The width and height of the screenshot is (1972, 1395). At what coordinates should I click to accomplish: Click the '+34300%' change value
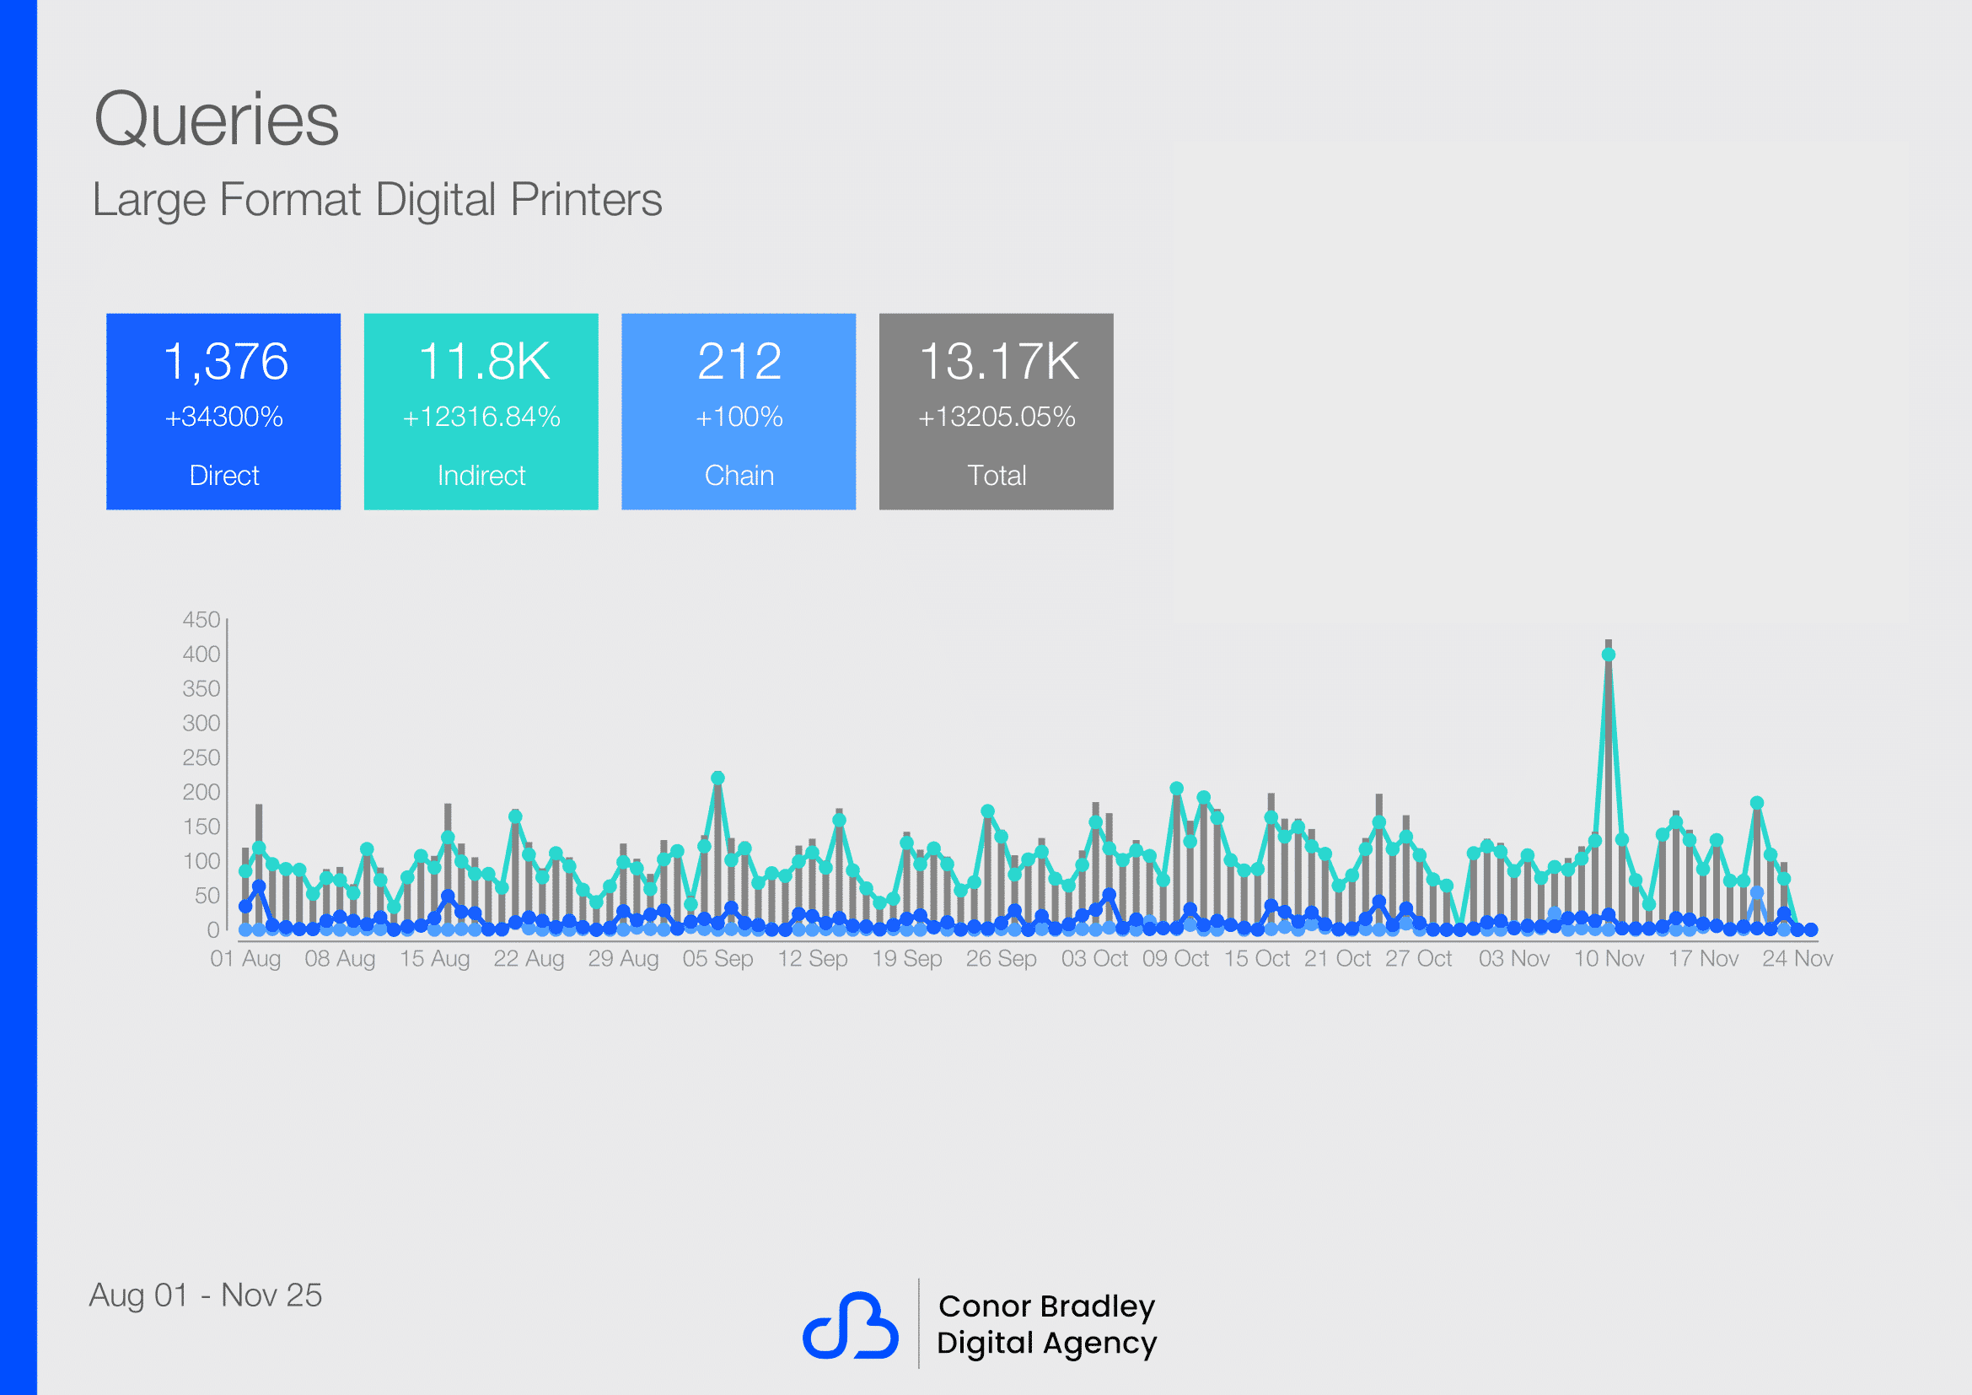(224, 417)
